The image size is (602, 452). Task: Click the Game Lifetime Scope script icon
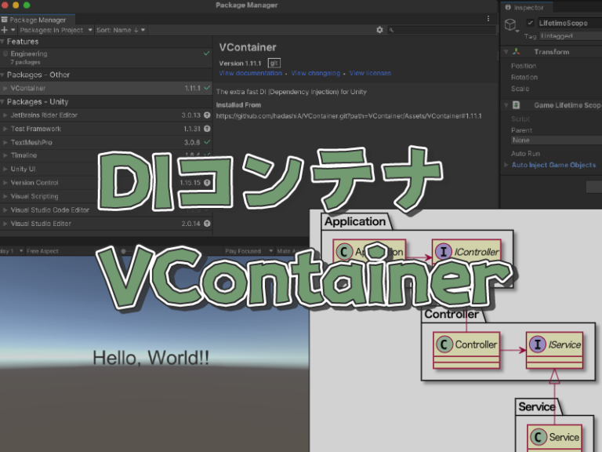coord(517,105)
